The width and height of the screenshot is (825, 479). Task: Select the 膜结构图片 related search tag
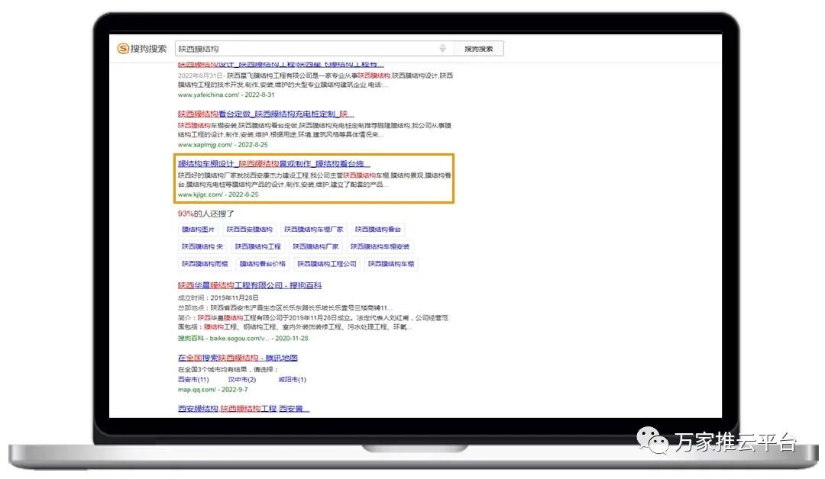(x=198, y=230)
